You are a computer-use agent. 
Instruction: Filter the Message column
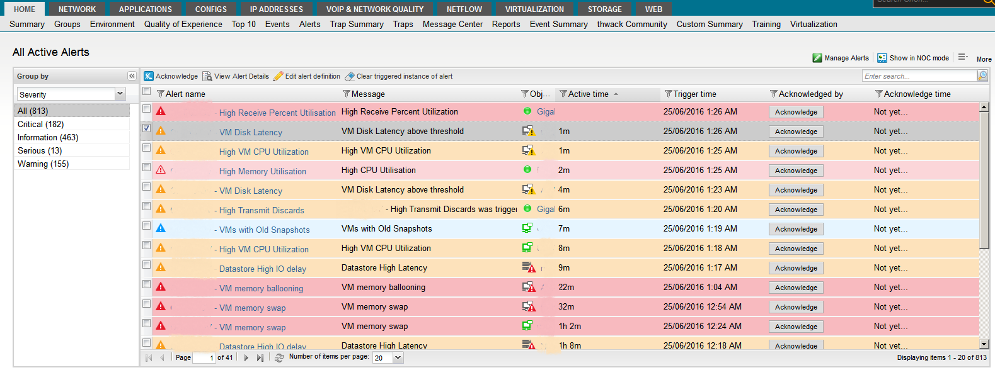pos(347,94)
